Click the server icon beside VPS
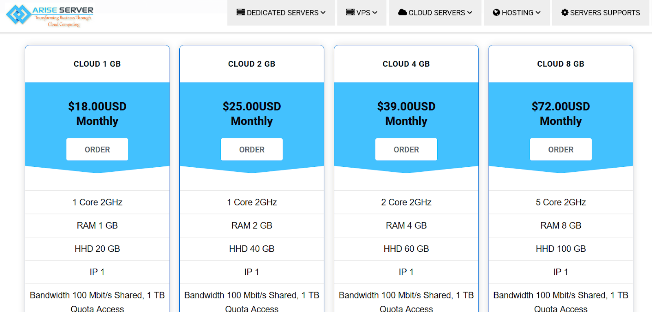 [x=350, y=12]
